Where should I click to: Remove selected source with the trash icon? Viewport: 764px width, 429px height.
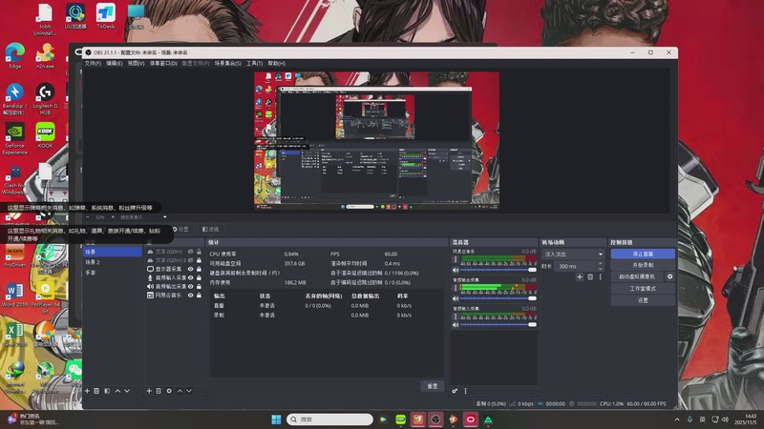coord(159,391)
